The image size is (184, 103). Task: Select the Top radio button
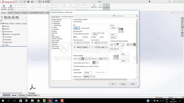point(74,37)
